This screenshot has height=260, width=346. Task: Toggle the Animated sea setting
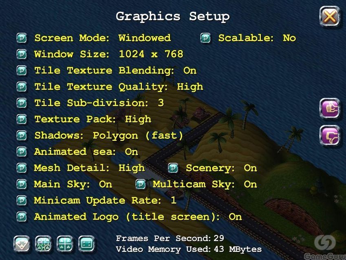pos(22,152)
